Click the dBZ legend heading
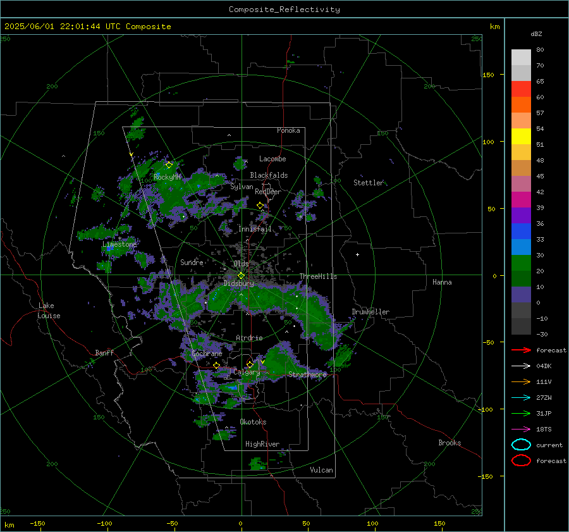The height and width of the screenshot is (532, 569). tap(536, 34)
